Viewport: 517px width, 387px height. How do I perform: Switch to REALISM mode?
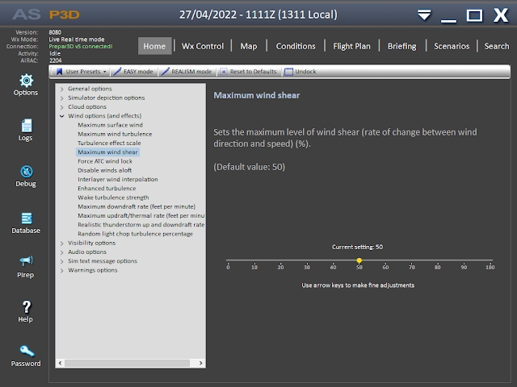click(x=187, y=72)
